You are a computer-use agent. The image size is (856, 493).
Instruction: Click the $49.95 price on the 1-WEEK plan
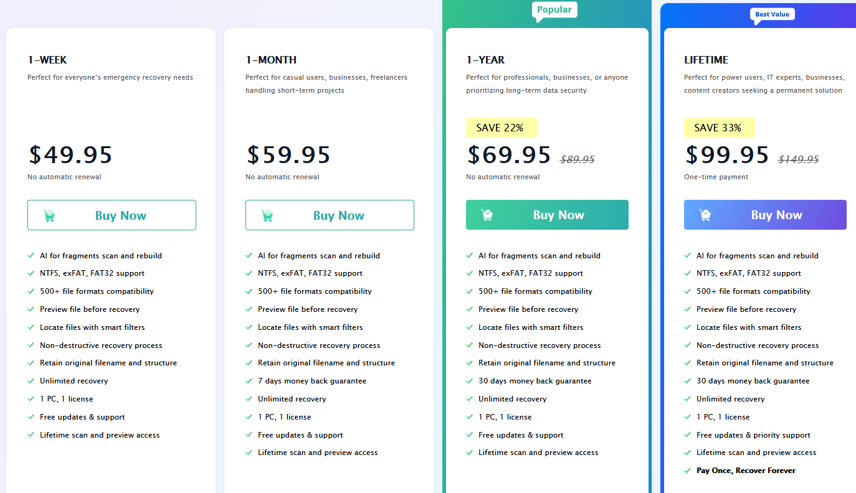click(x=70, y=154)
